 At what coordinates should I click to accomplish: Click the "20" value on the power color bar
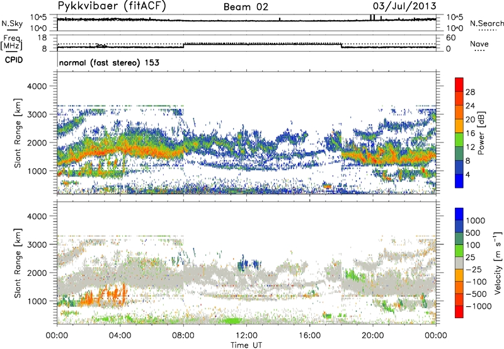470,120
